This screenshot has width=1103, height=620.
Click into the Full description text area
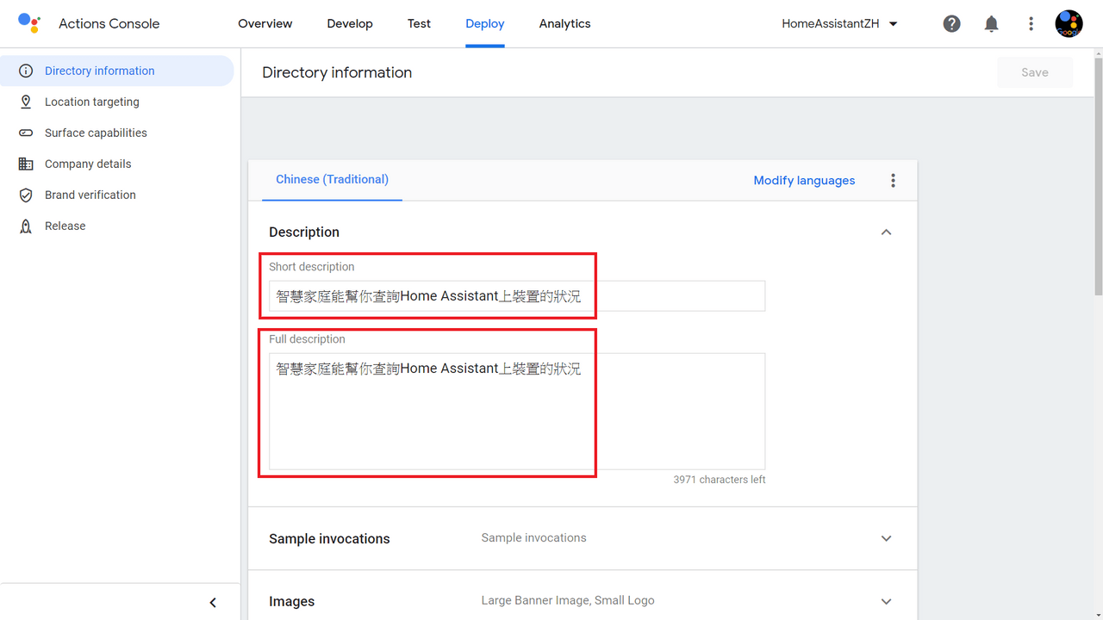click(517, 411)
